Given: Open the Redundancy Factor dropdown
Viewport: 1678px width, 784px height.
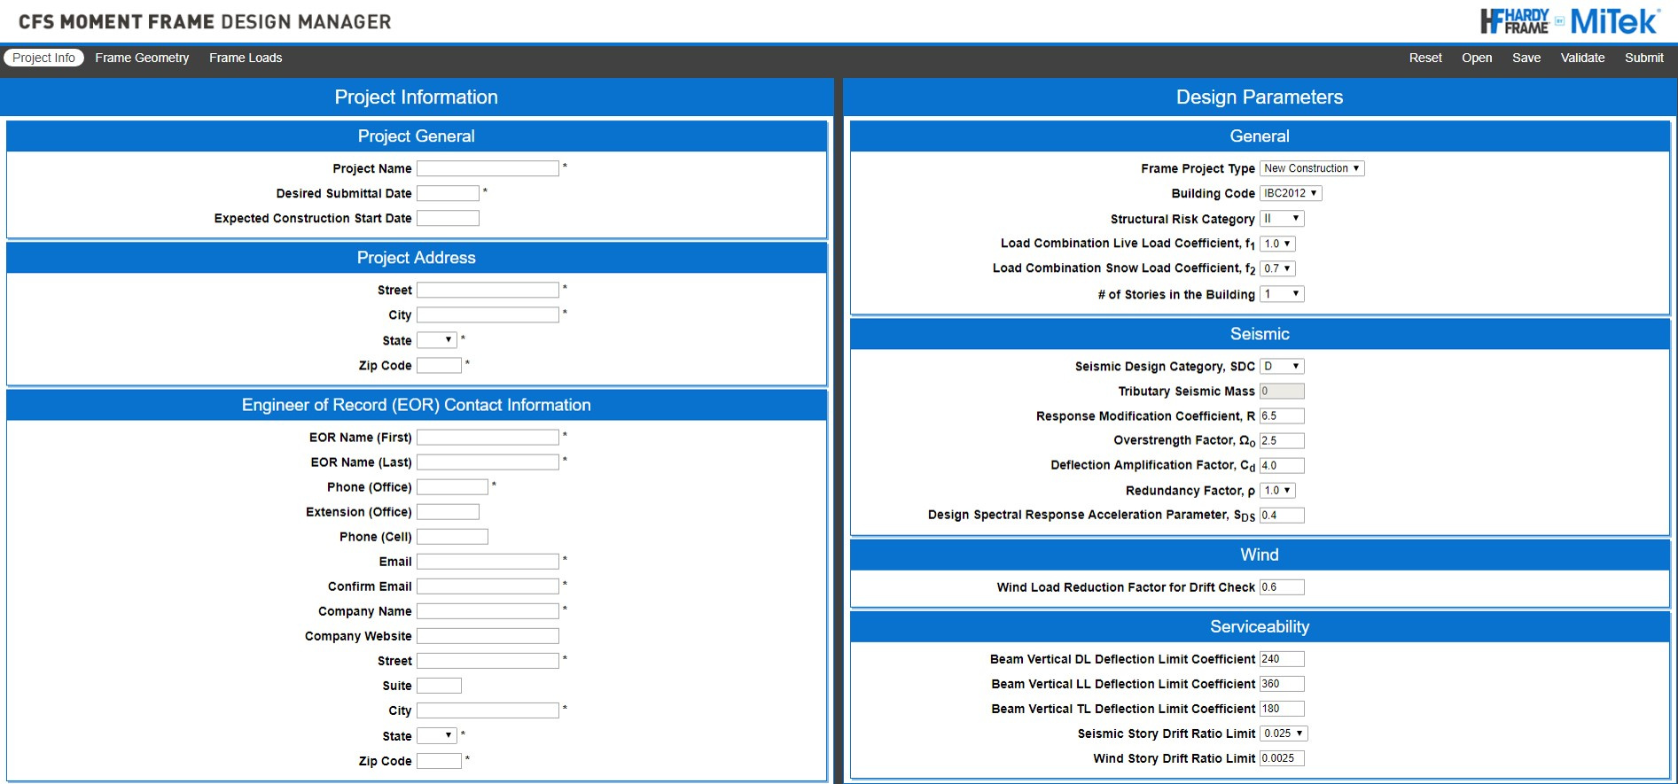Looking at the screenshot, I should [1277, 490].
